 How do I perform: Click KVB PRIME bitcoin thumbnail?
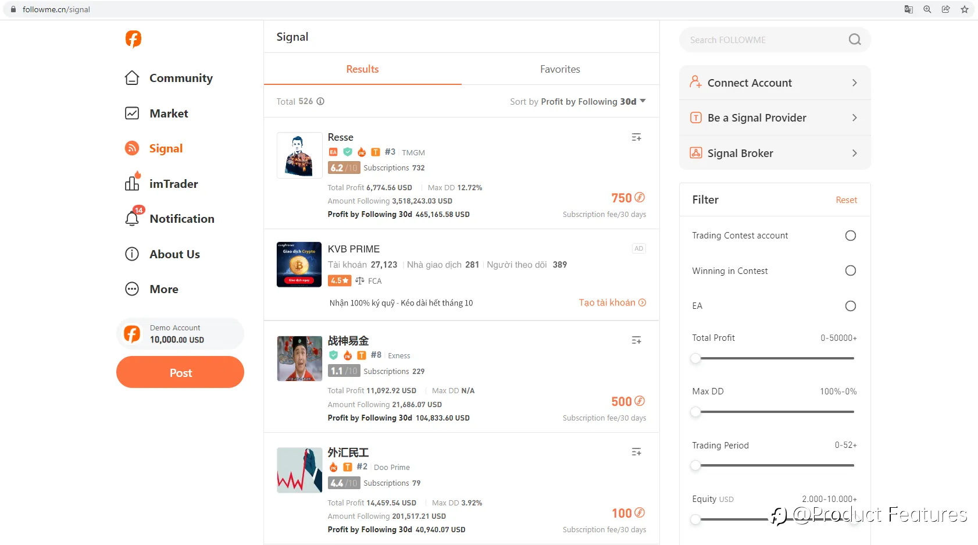pos(299,265)
